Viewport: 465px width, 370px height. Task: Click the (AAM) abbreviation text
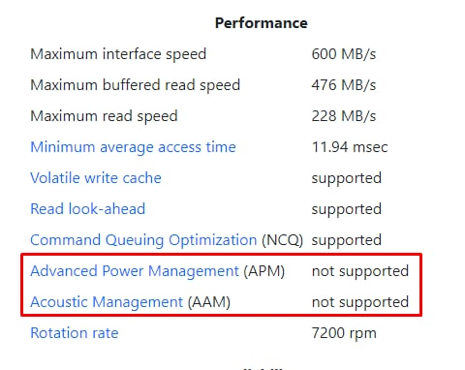tap(209, 302)
